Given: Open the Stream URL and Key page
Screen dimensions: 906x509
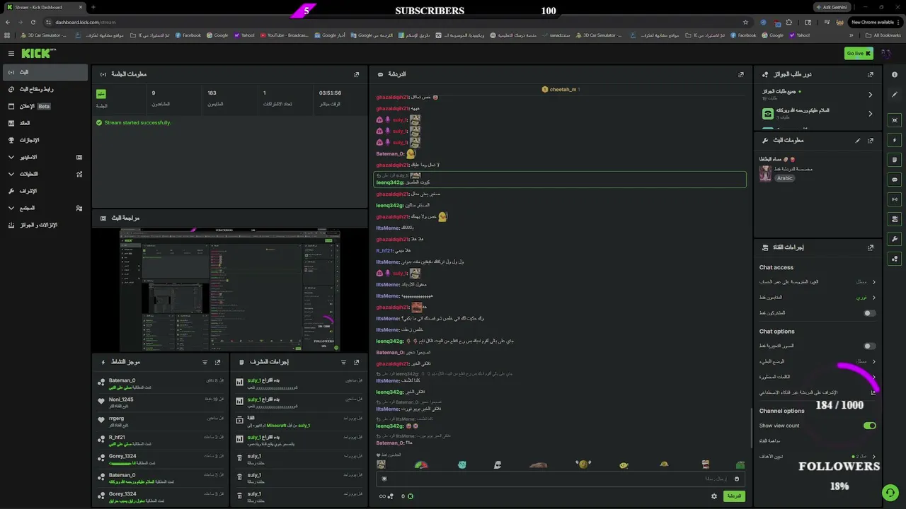Looking at the screenshot, I should point(45,89).
